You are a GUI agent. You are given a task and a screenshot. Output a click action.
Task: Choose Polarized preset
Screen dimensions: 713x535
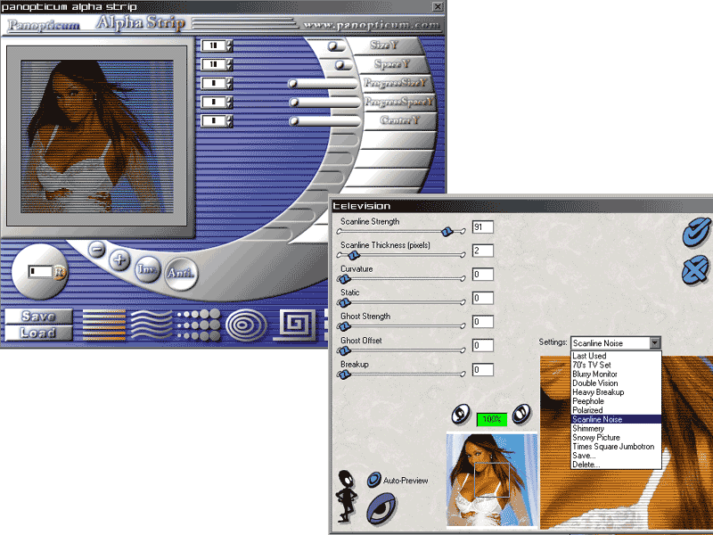[x=616, y=410]
